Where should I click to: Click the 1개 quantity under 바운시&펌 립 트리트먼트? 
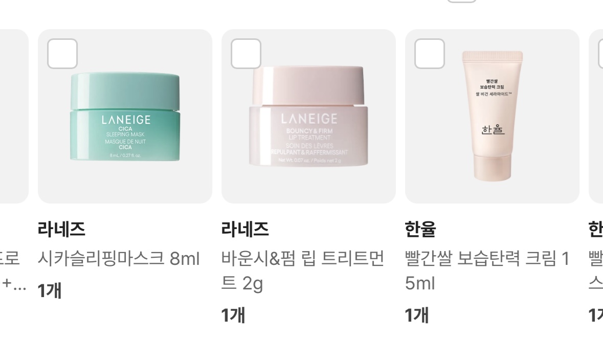pyautogui.click(x=233, y=315)
